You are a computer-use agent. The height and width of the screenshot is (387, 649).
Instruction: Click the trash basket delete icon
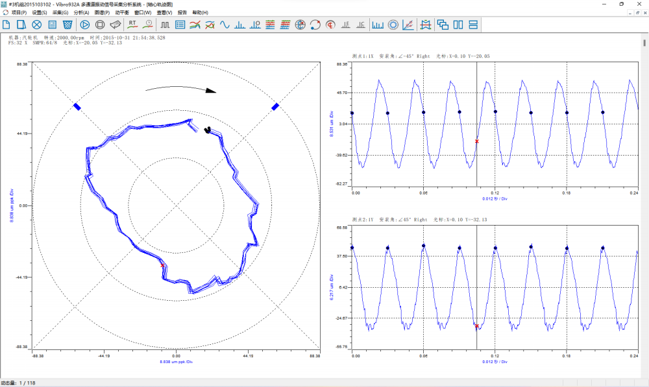tap(67, 25)
